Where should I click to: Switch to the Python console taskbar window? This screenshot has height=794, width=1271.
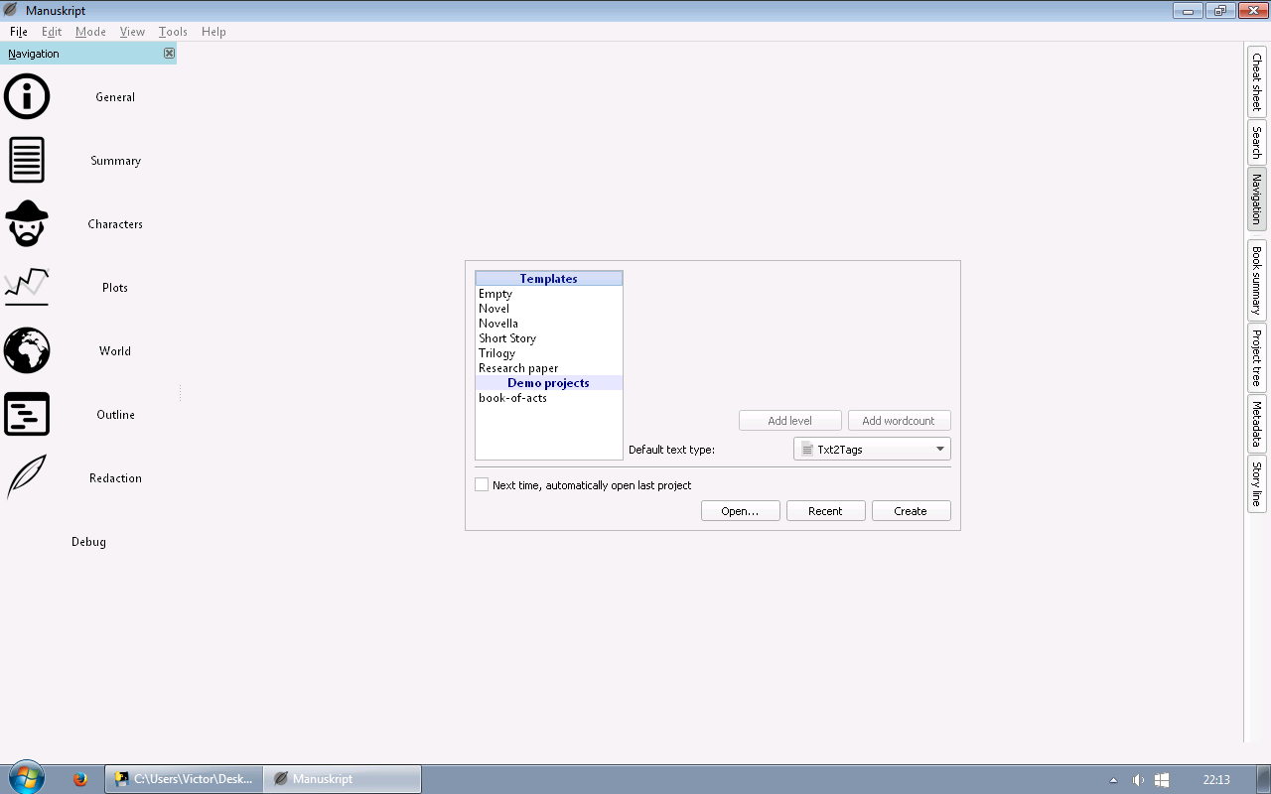coord(184,779)
